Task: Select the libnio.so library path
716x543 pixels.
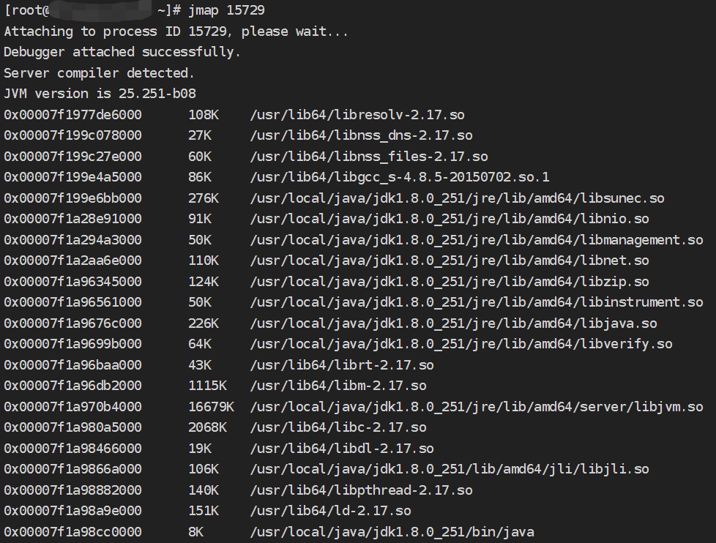Action: 450,219
